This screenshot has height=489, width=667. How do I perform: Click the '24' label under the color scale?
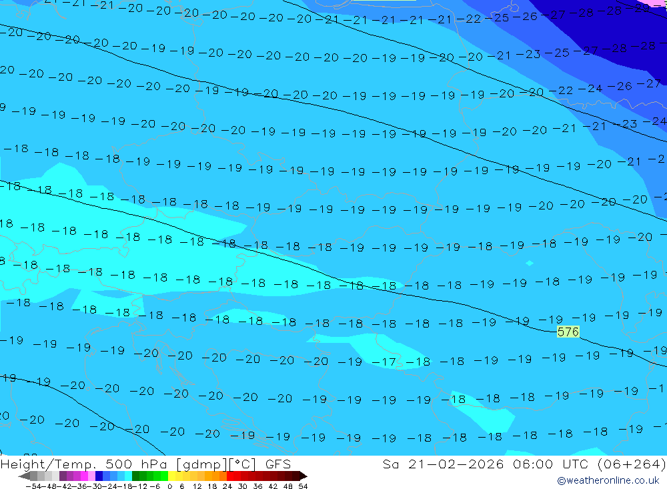coord(227,486)
